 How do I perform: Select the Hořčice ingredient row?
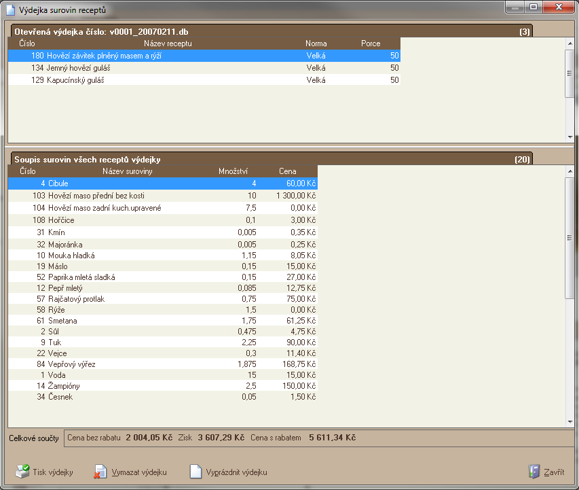(x=162, y=220)
